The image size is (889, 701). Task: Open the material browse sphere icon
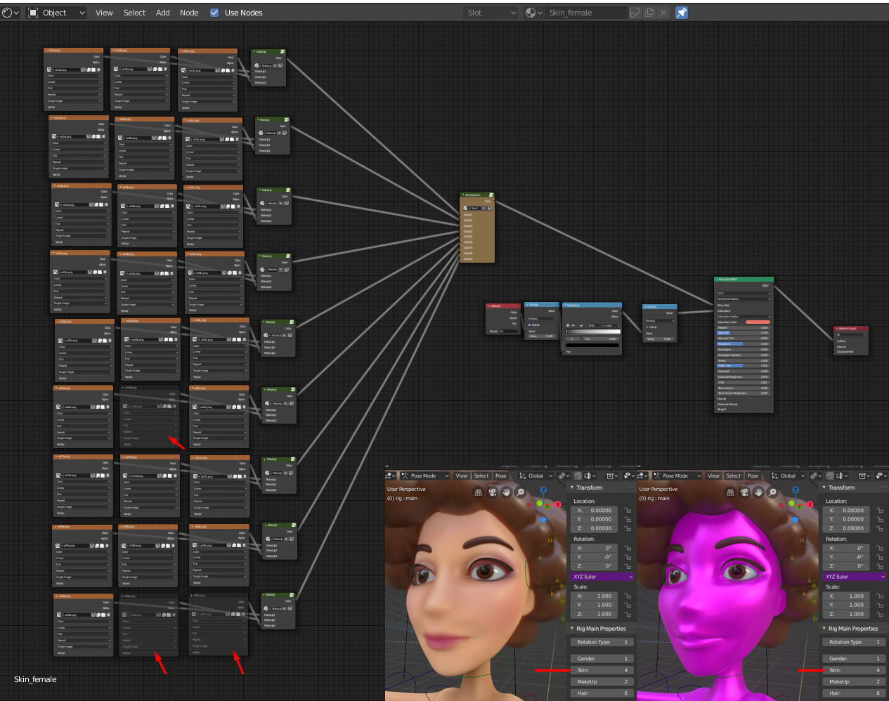532,13
